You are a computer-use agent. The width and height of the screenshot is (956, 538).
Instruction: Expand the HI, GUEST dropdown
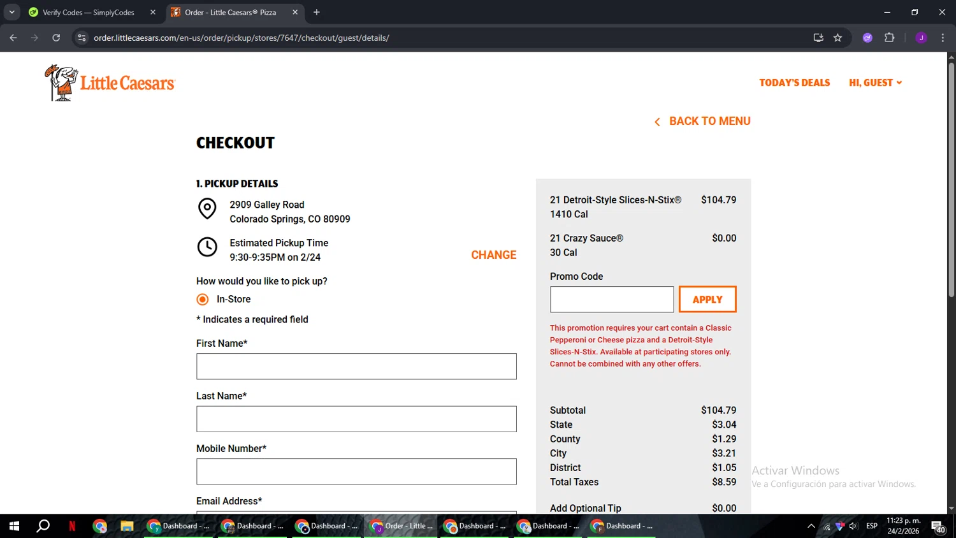pyautogui.click(x=876, y=83)
